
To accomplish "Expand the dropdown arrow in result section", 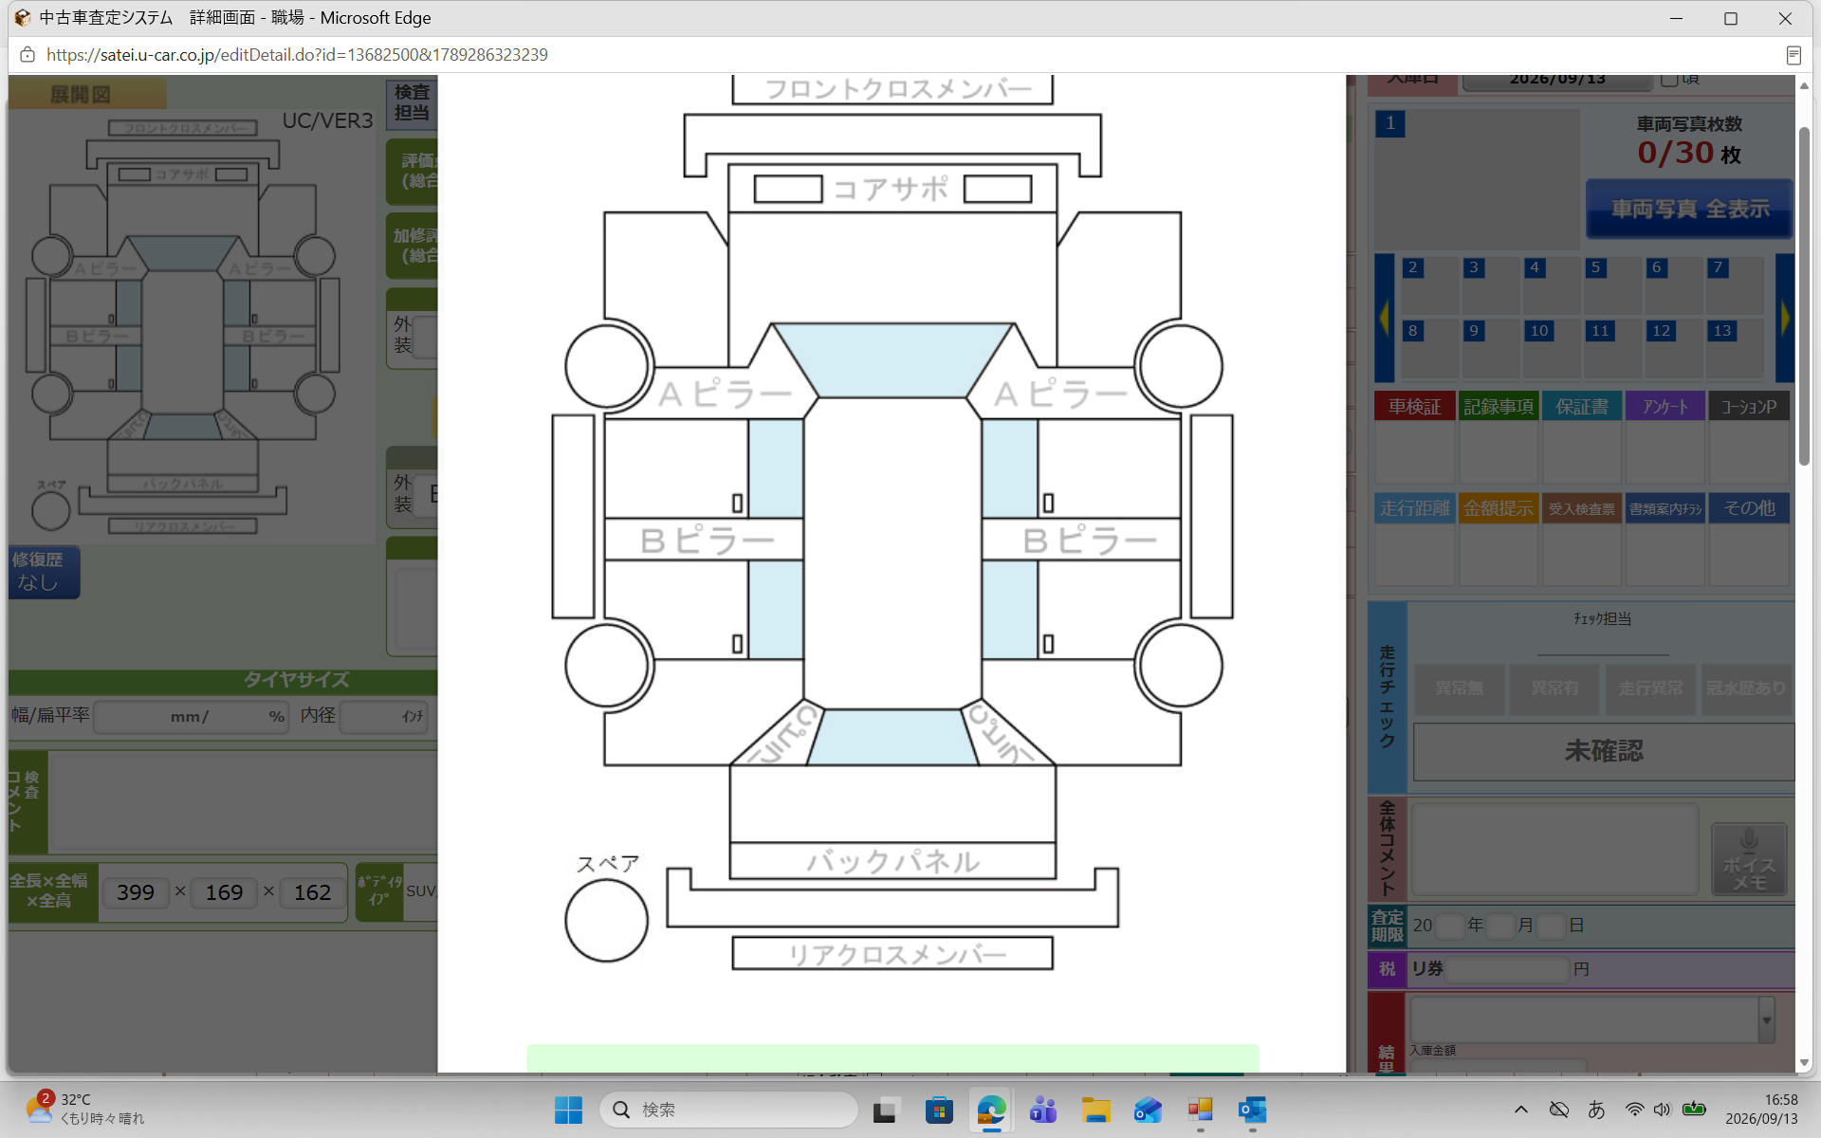I will [1766, 1020].
